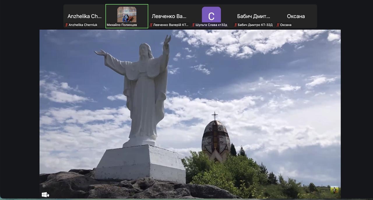Click Anzhelika Cherniuk's muted microphone icon
This screenshot has height=200, width=373.
pos(66,25)
